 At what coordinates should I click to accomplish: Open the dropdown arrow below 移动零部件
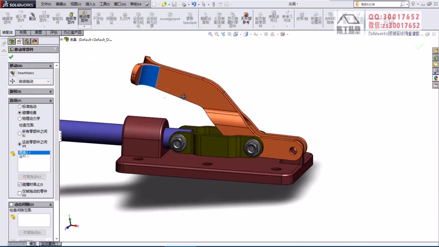84,26
